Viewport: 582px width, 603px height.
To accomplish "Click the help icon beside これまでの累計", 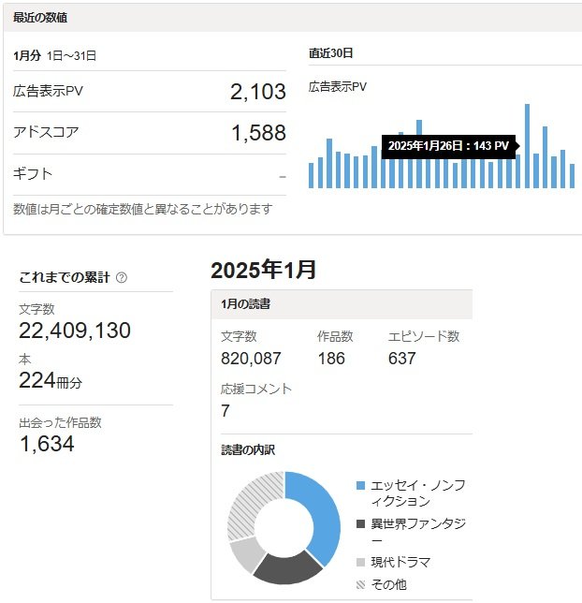I will click(122, 278).
